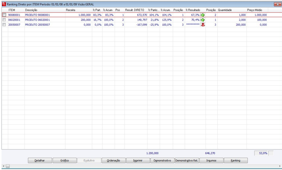Click green up arrow for PRODUTO 06020001
The height and width of the screenshot is (170, 282).
click(x=203, y=20)
